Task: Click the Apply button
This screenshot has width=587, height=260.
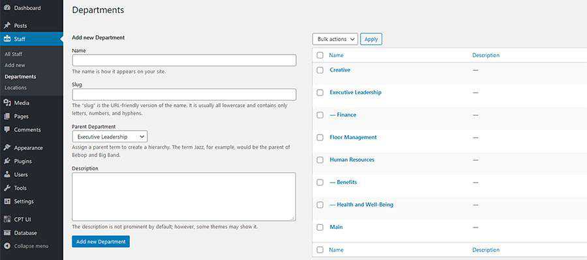Action: (371, 39)
